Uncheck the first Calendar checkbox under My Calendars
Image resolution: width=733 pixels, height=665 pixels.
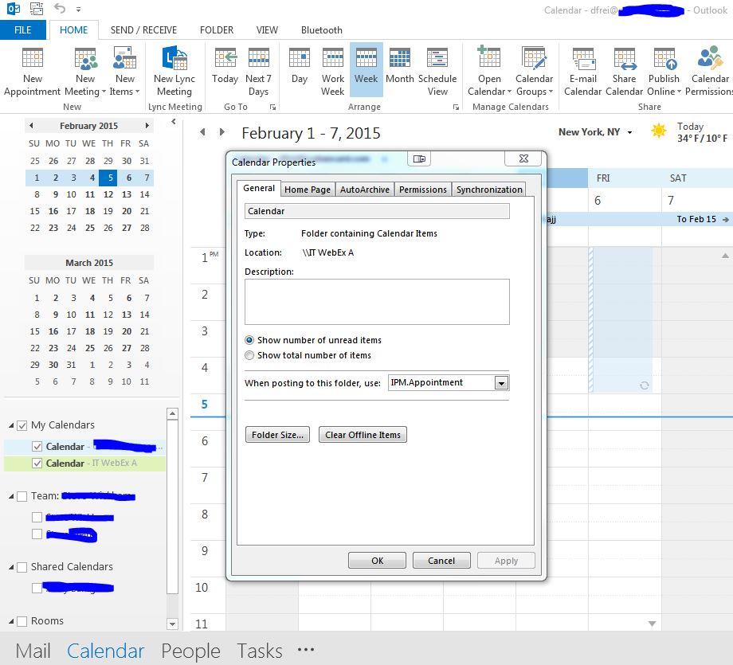[x=37, y=446]
